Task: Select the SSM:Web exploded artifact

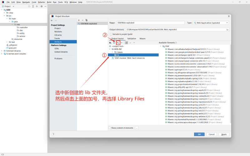Action: (x=92, y=24)
